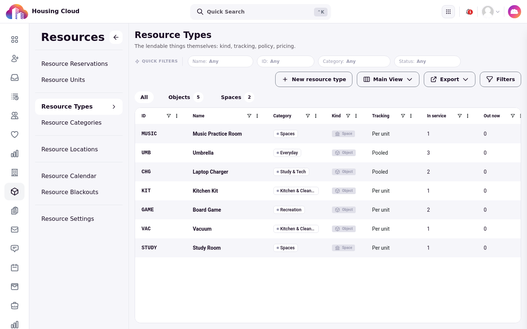View notifications via the bell icon

coord(469,12)
